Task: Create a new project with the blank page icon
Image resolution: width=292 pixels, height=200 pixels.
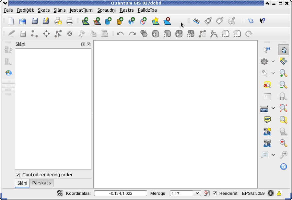Action: click(x=11, y=21)
